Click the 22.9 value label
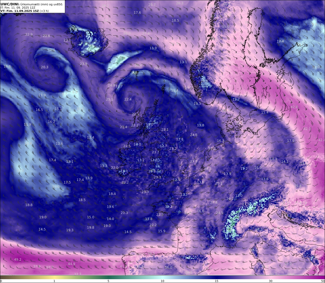This screenshot has width=325, height=283. tap(29, 34)
